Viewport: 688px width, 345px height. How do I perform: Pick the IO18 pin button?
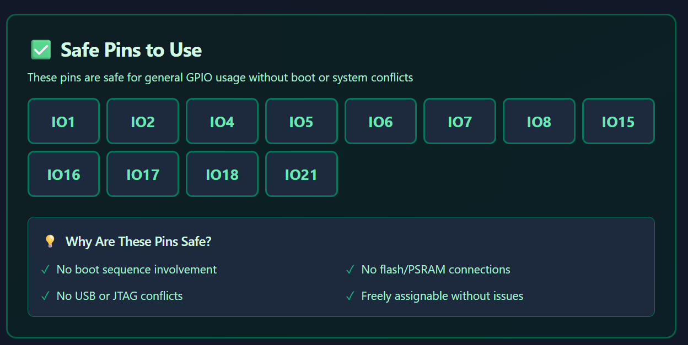coord(222,174)
